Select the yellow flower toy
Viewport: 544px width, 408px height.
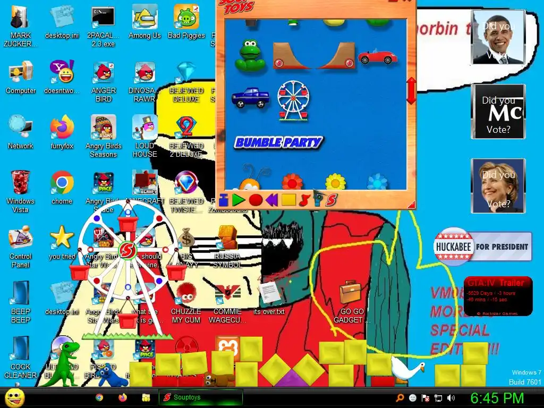(x=336, y=181)
